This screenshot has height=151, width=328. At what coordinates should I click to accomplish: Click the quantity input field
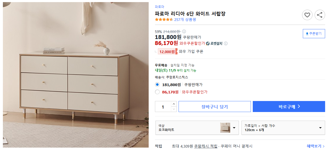point(163,107)
